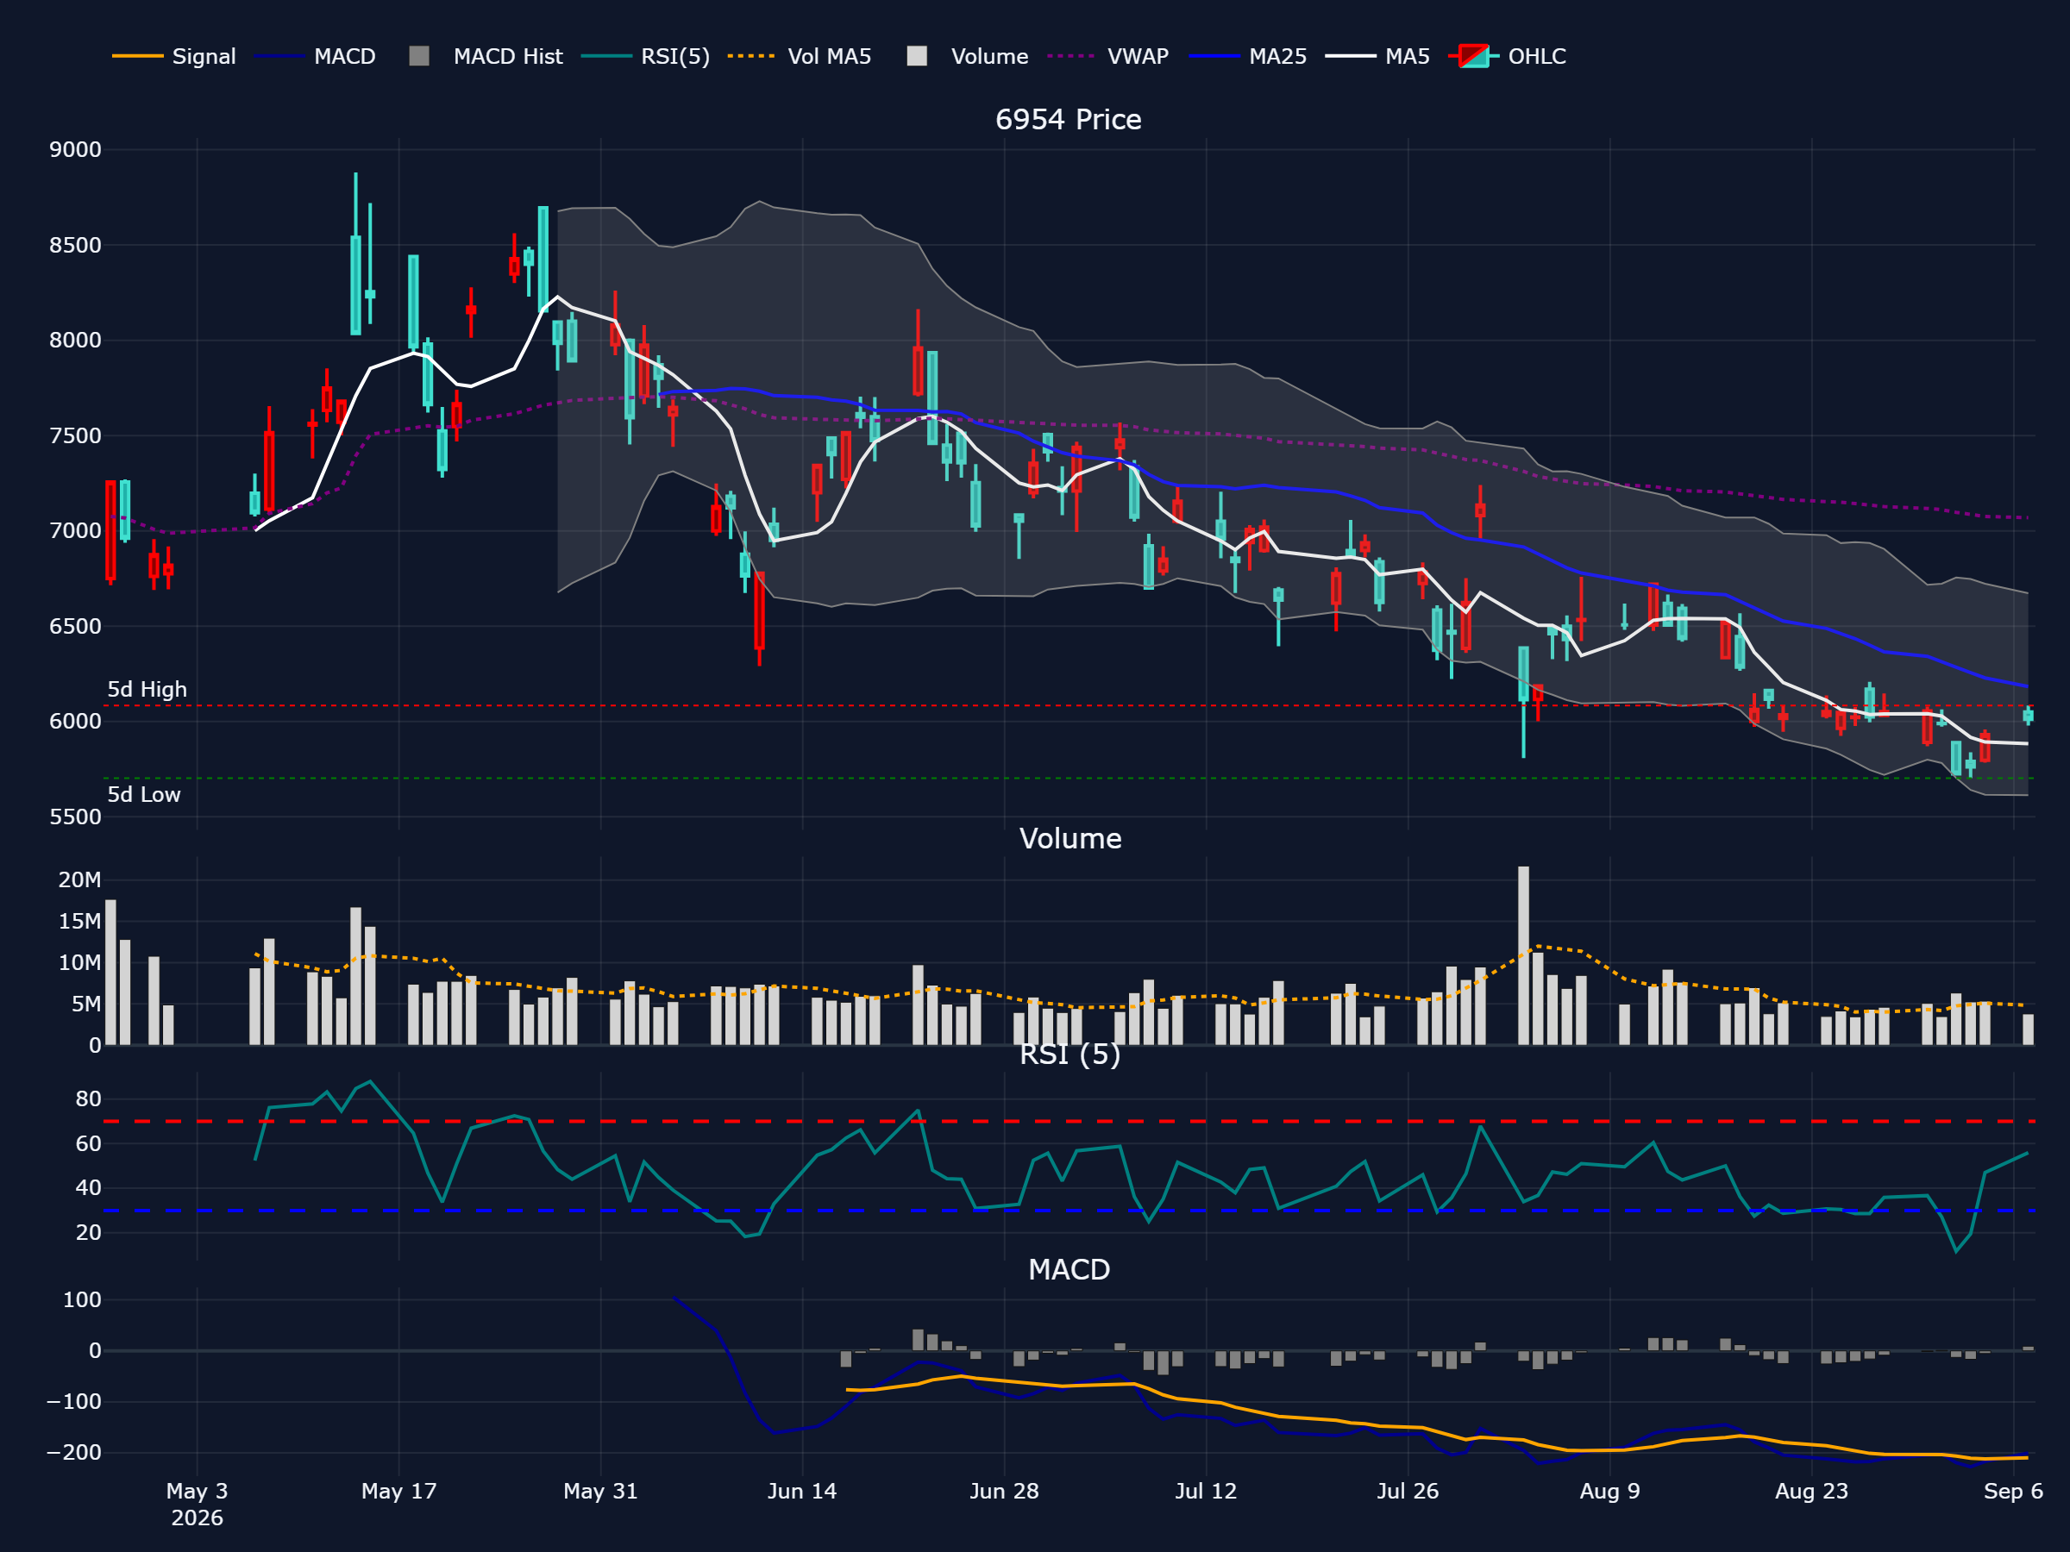Viewport: 2070px width, 1552px height.
Task: Hide the RSI(5) trace via legend
Action: click(646, 56)
